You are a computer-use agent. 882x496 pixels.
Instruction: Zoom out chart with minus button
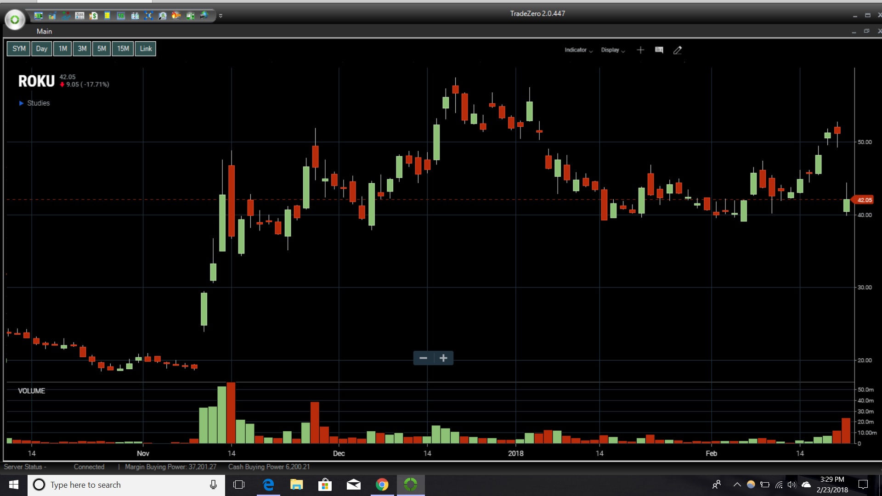[x=424, y=358]
